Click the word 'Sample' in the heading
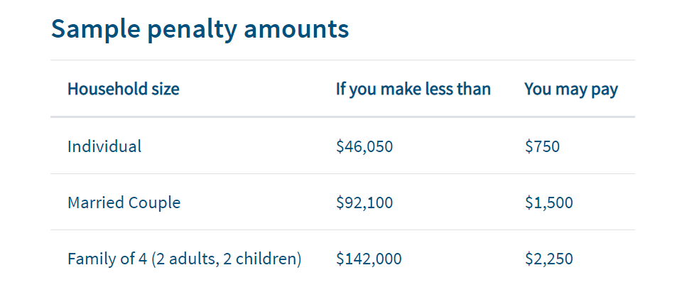677x297 pixels. [x=96, y=30]
